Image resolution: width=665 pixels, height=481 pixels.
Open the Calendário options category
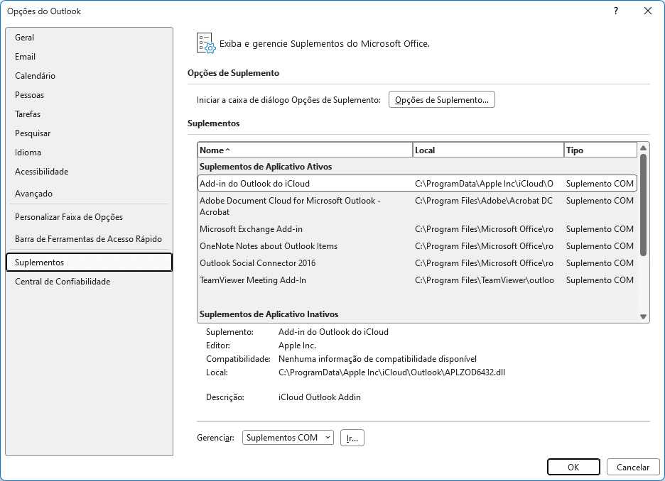[89, 76]
